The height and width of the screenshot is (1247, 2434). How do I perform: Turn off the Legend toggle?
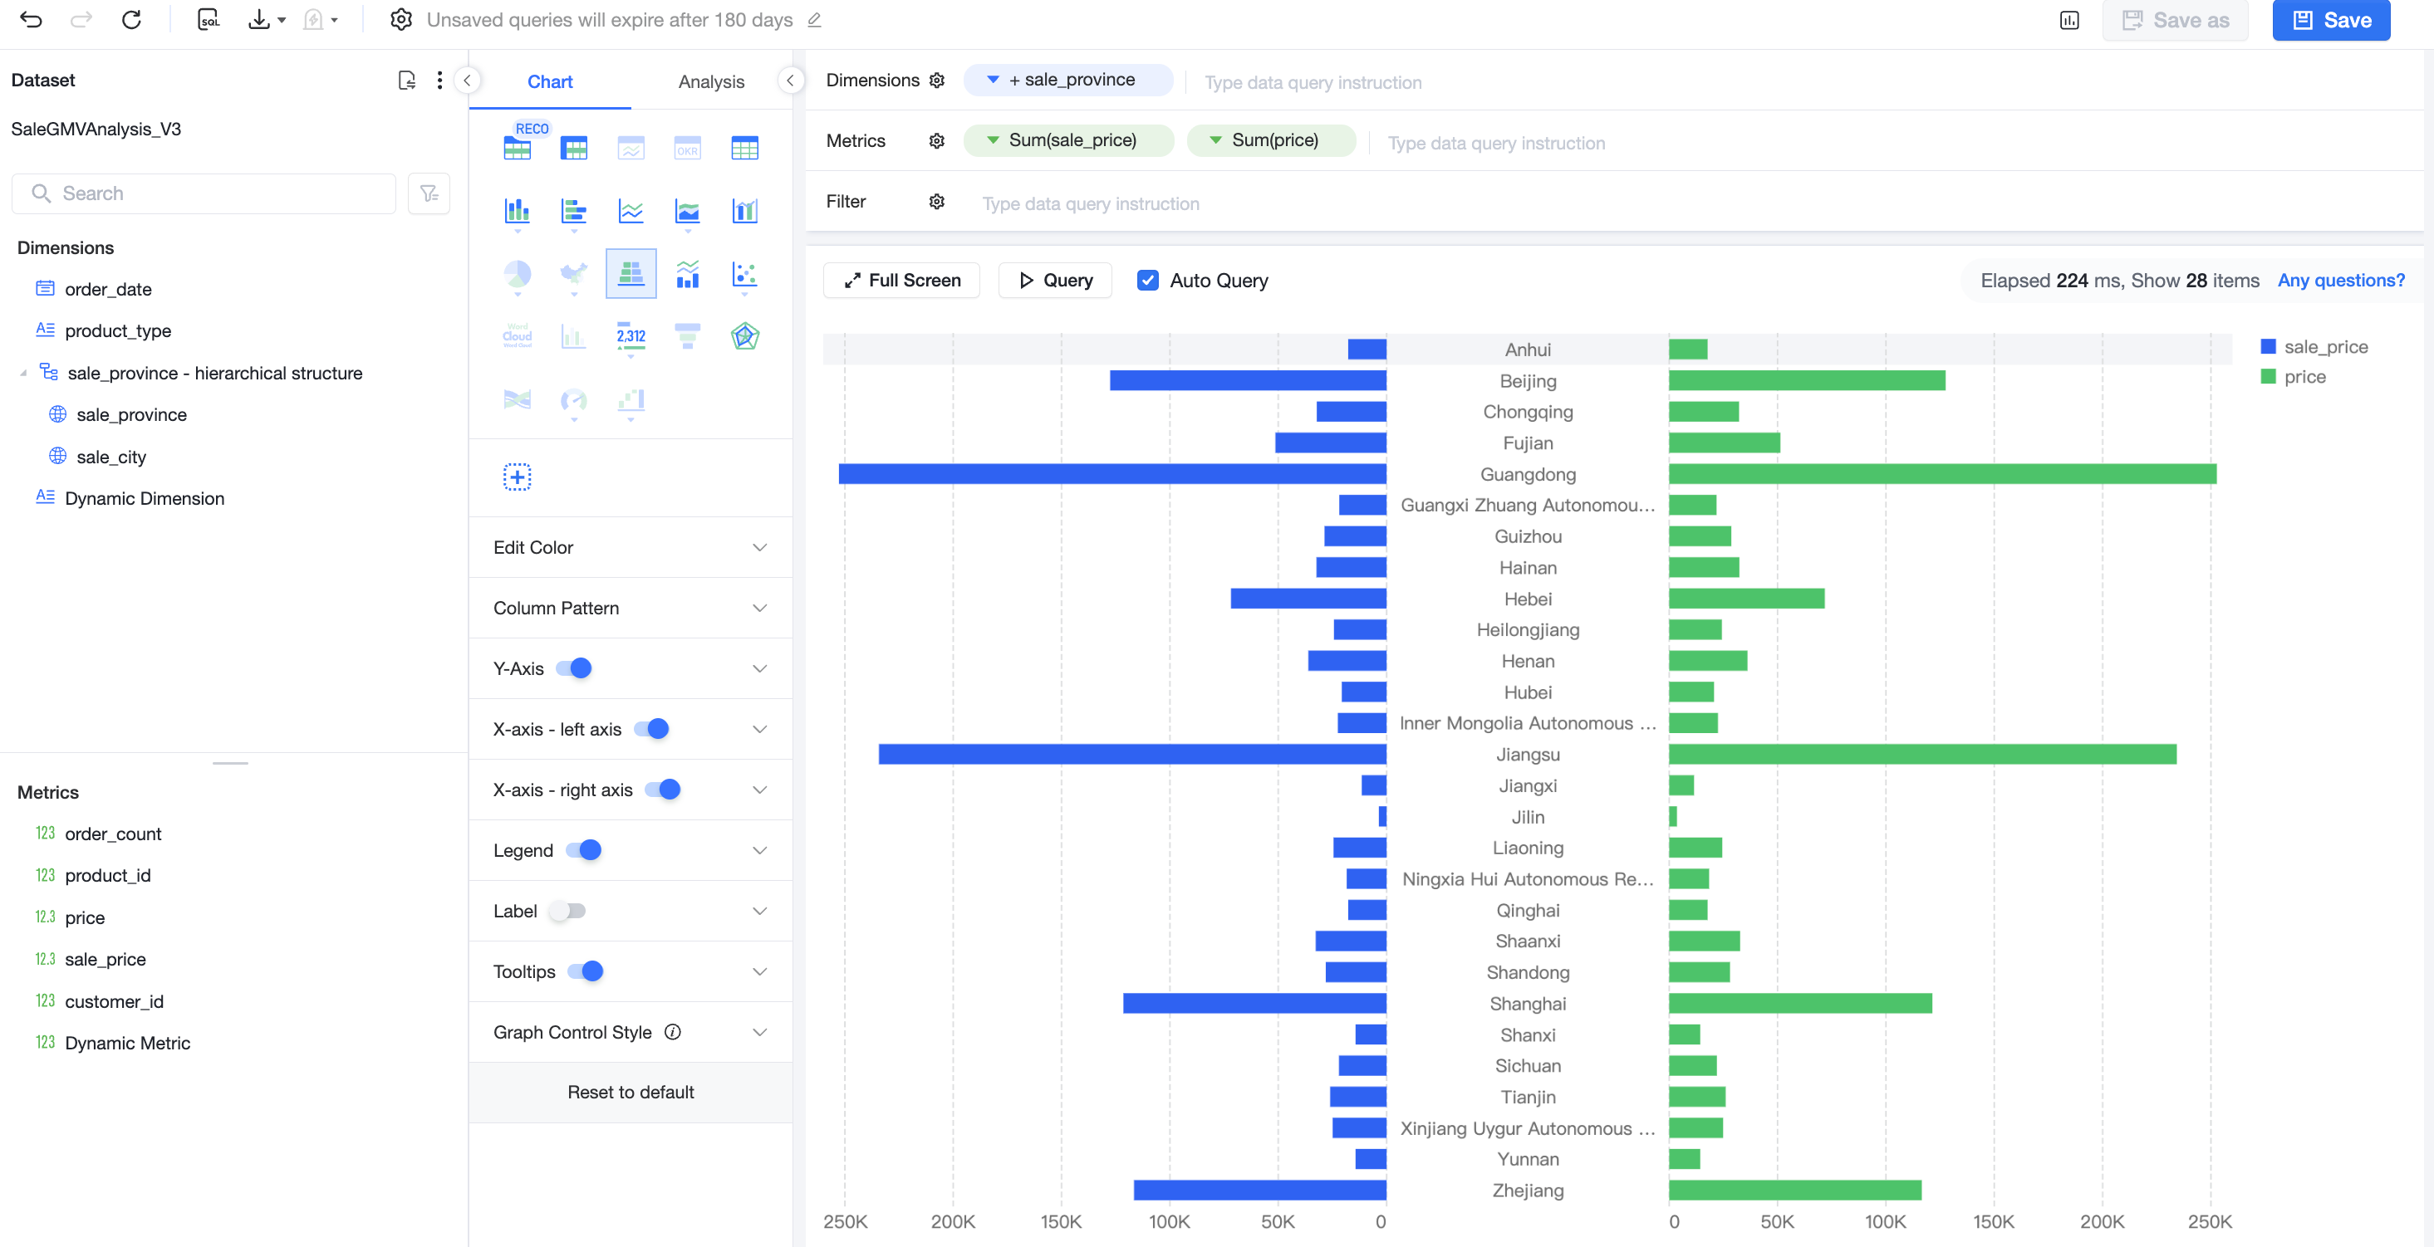click(584, 850)
